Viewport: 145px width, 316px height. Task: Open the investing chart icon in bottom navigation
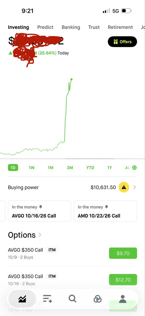point(22,299)
